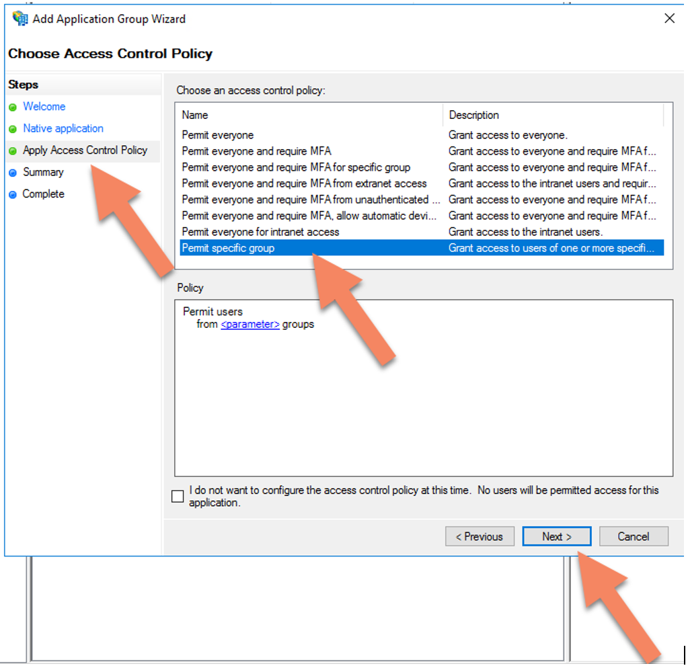Select Permit specific group policy
The width and height of the screenshot is (688, 670).
click(229, 248)
